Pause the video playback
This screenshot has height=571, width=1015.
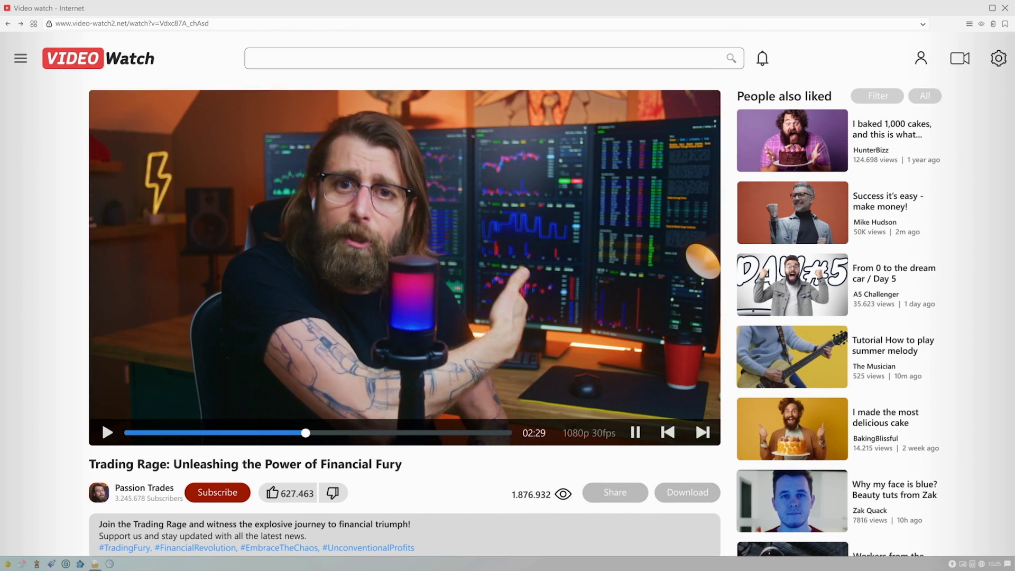[635, 432]
